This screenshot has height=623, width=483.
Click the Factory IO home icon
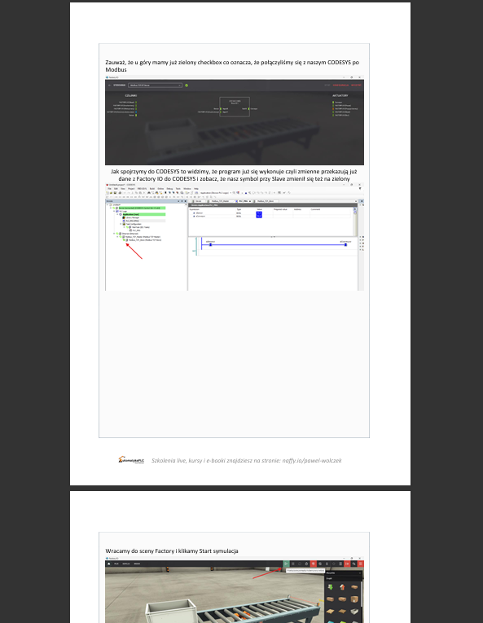pos(109,564)
